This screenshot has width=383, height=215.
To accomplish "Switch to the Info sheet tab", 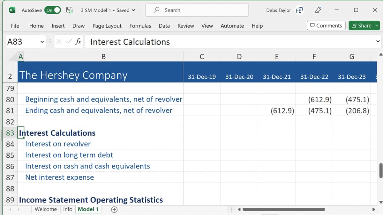I will tap(68, 209).
